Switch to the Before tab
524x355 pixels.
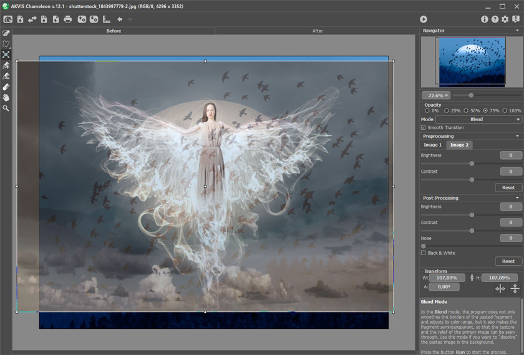coord(114,31)
